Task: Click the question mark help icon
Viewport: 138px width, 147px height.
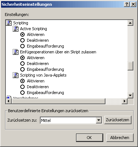Action: pos(127,4)
